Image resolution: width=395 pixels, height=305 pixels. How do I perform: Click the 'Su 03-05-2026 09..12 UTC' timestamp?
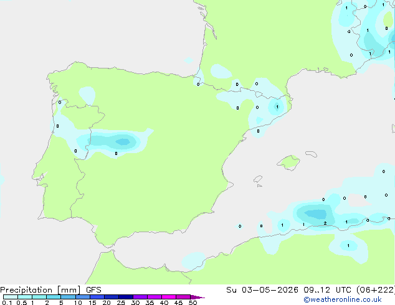tap(290, 289)
